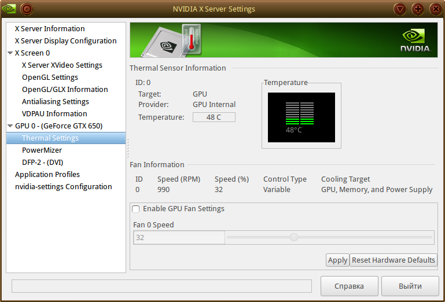The image size is (445, 302).
Task: Click the temperature gauge display showing 48°C
Action: [301, 117]
